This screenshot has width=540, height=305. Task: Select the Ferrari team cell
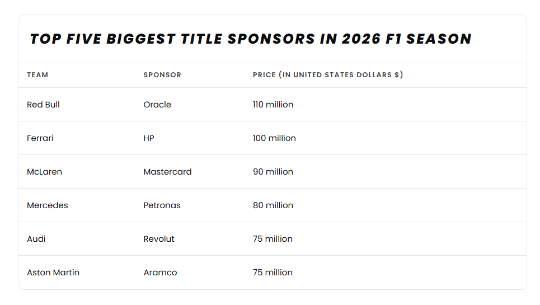pos(40,138)
